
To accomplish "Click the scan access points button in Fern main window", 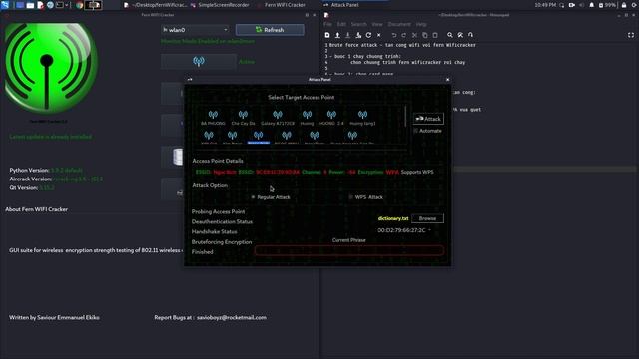I will [x=199, y=62].
